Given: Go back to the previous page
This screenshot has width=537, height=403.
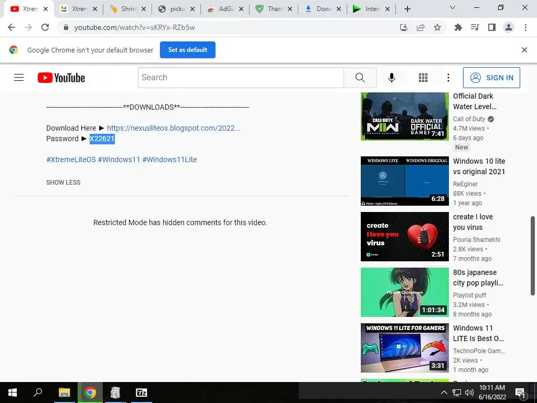Looking at the screenshot, I should click(x=12, y=27).
